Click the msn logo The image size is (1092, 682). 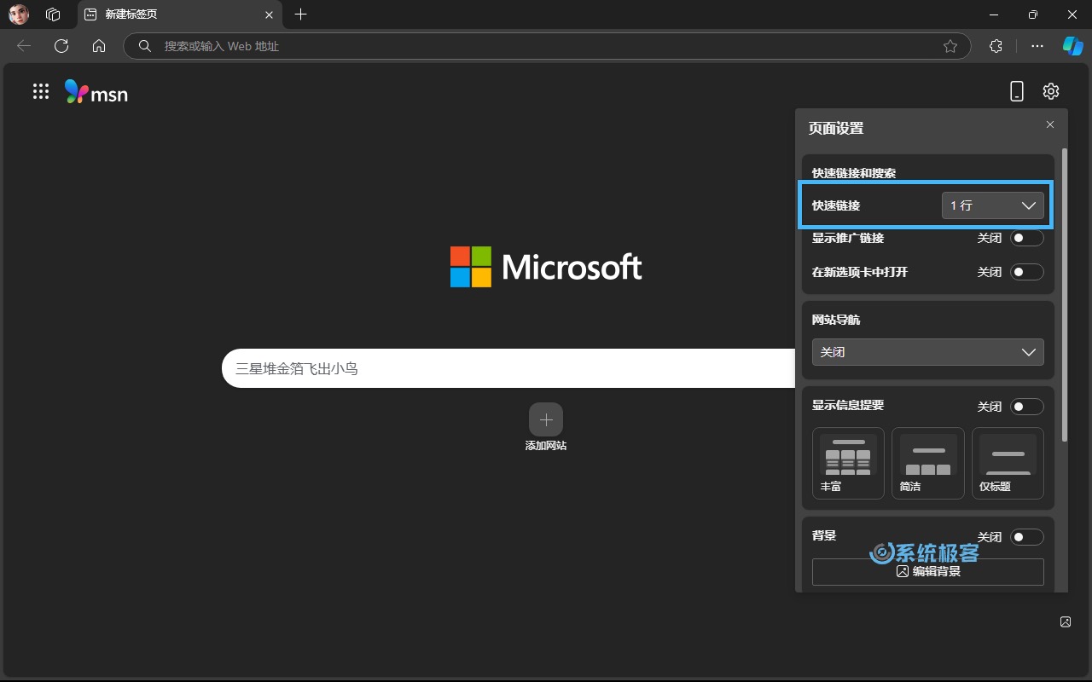[96, 92]
